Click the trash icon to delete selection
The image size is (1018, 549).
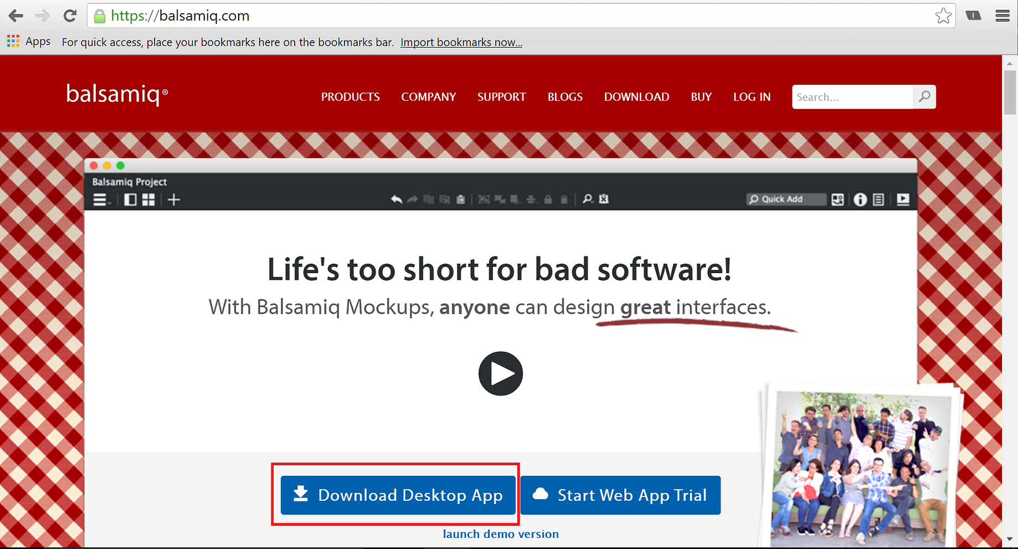coord(564,199)
